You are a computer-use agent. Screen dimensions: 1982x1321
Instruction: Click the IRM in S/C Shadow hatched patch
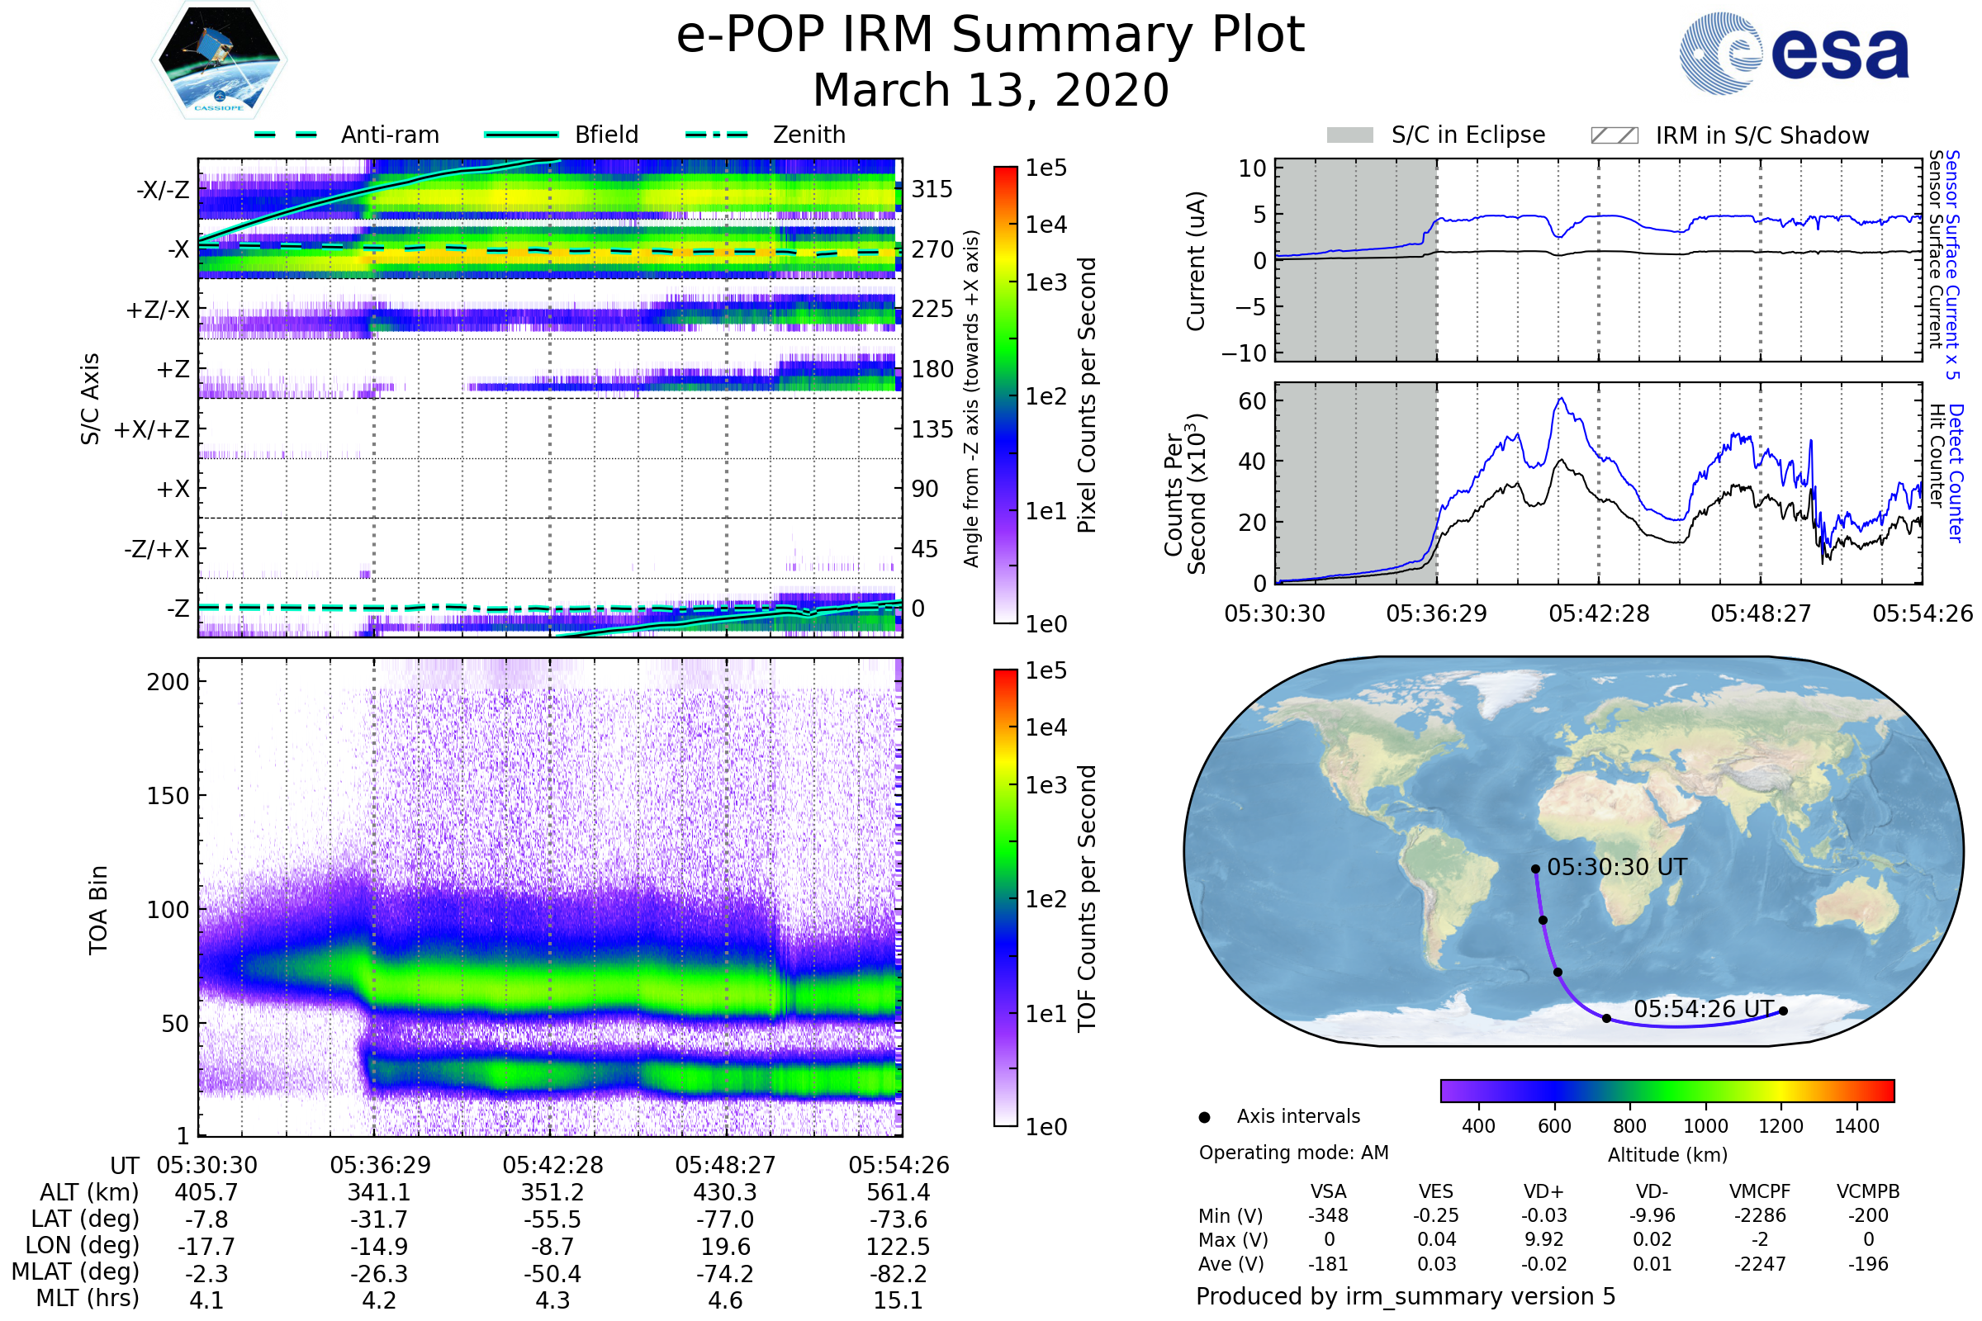coord(1614,135)
